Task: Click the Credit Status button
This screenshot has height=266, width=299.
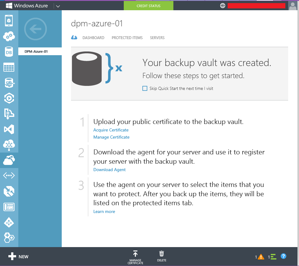Action: tap(149, 6)
